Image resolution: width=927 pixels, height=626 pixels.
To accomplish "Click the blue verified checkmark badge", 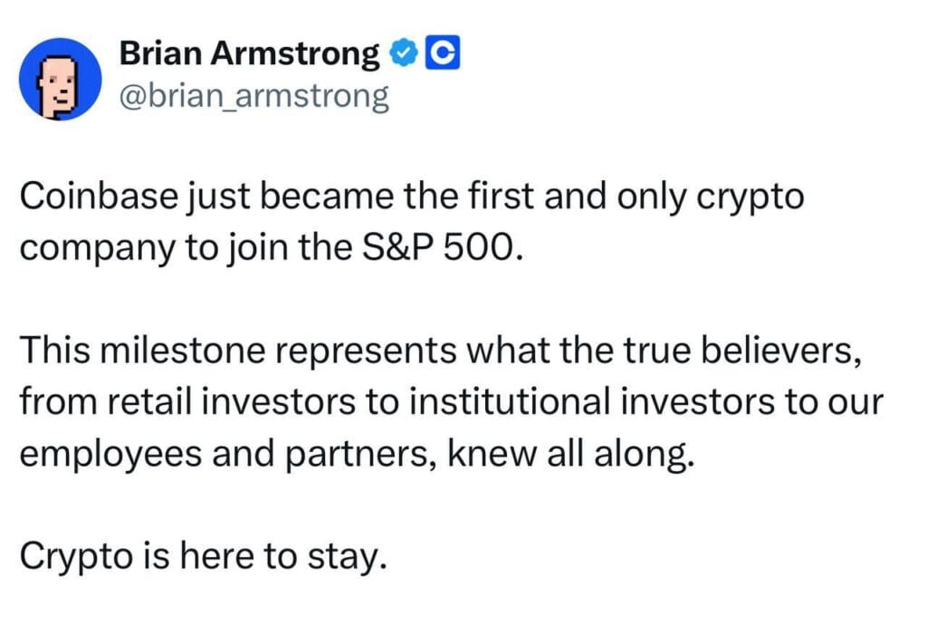I will pos(403,56).
